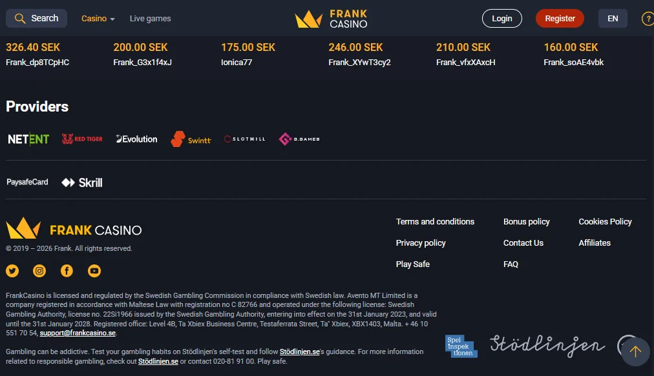Screen dimensions: 654x376
Task: Open the Casino dropdown menu
Action: (98, 19)
